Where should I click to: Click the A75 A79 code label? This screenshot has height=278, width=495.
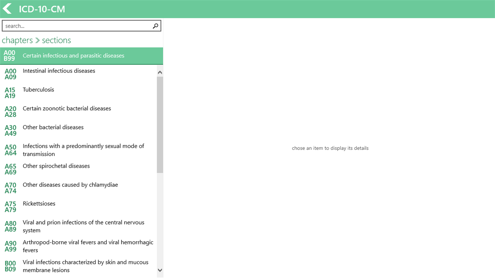(x=10, y=207)
